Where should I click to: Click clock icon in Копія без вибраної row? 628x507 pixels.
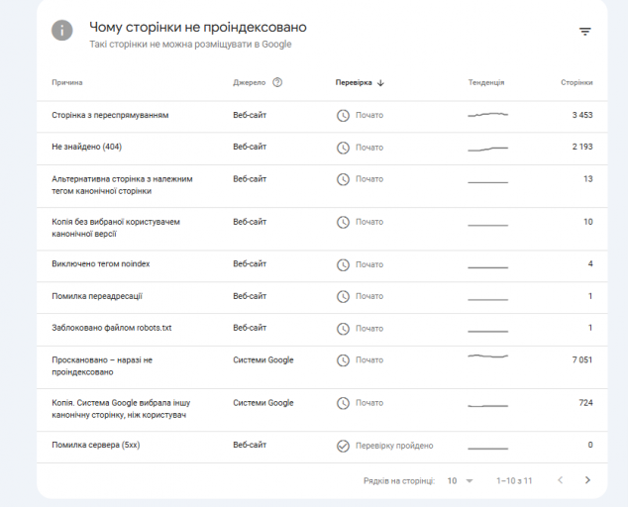coord(343,222)
